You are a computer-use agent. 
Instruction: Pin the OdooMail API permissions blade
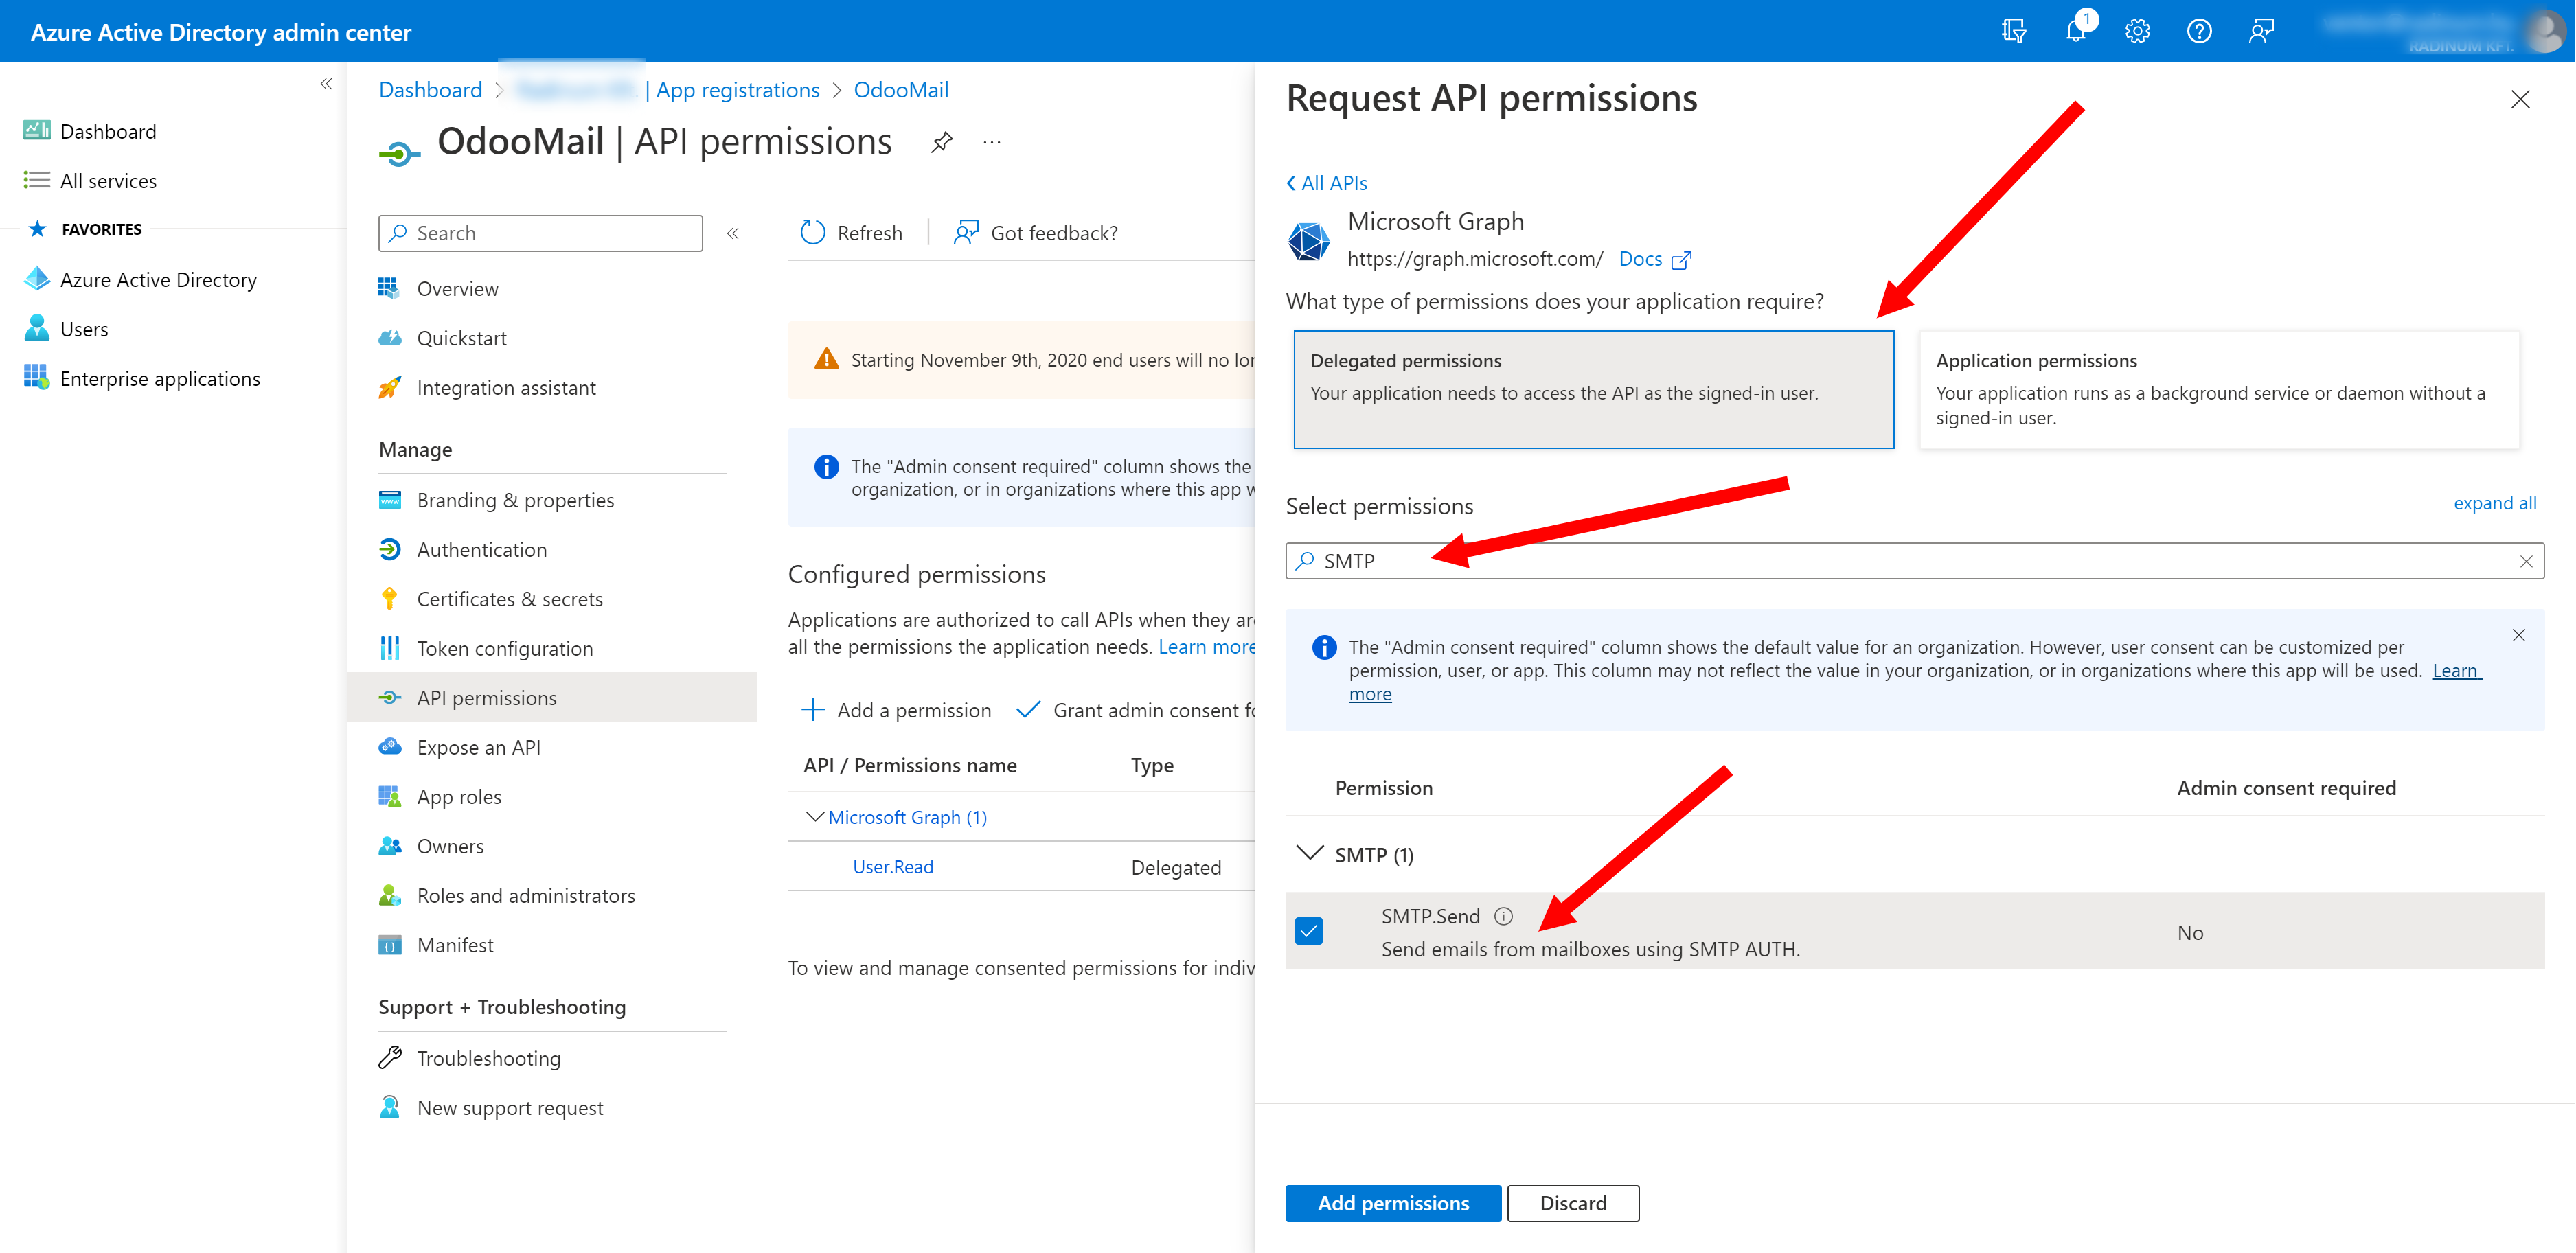pos(942,142)
